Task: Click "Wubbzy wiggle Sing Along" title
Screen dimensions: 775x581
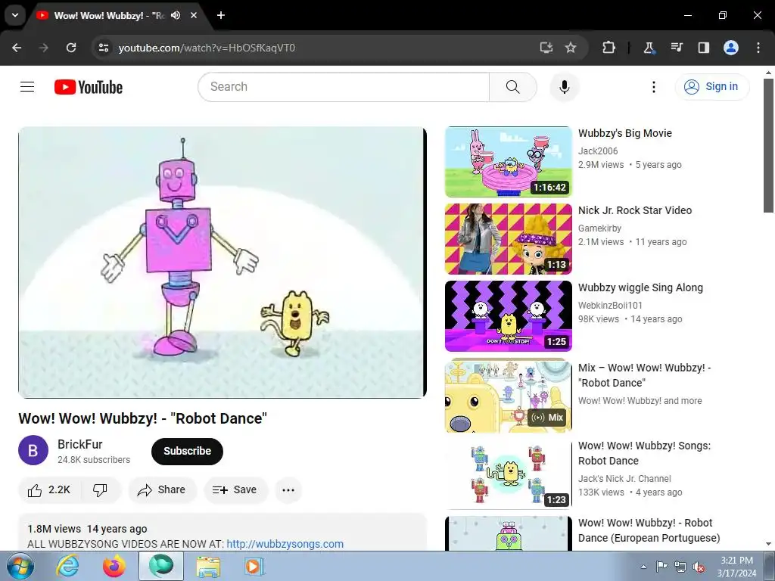Action: 640,287
